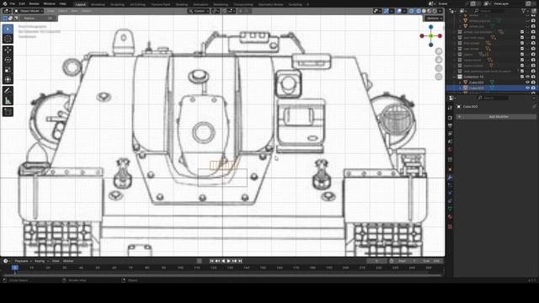The height and width of the screenshot is (303, 539).
Task: Open the Output properties tab
Action: coord(450,125)
